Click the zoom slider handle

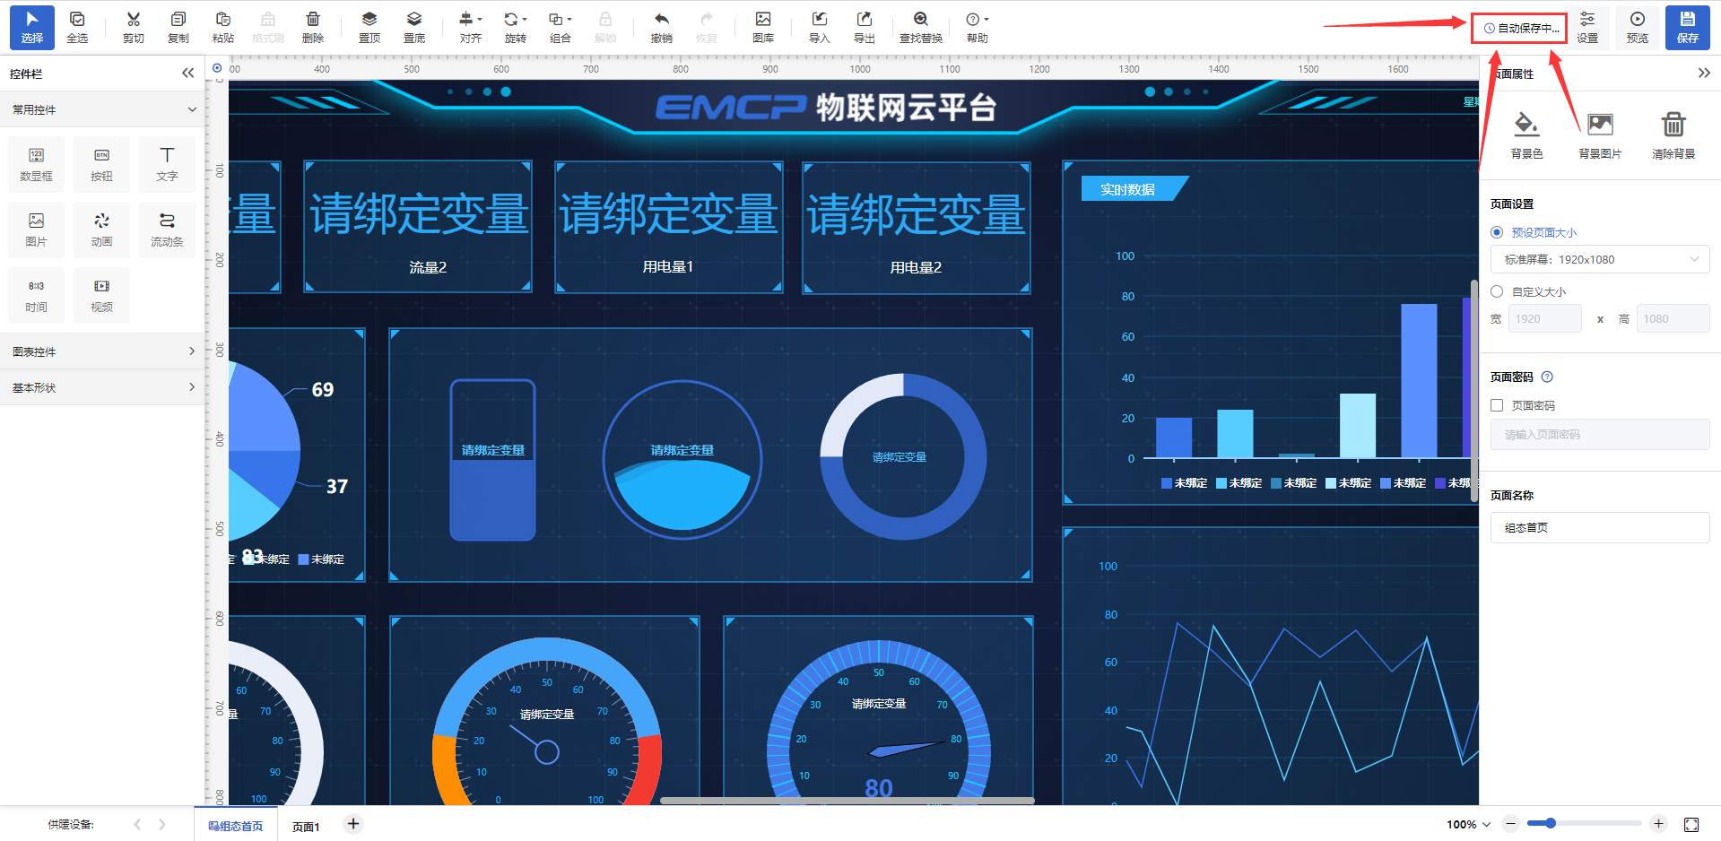[x=1550, y=823]
